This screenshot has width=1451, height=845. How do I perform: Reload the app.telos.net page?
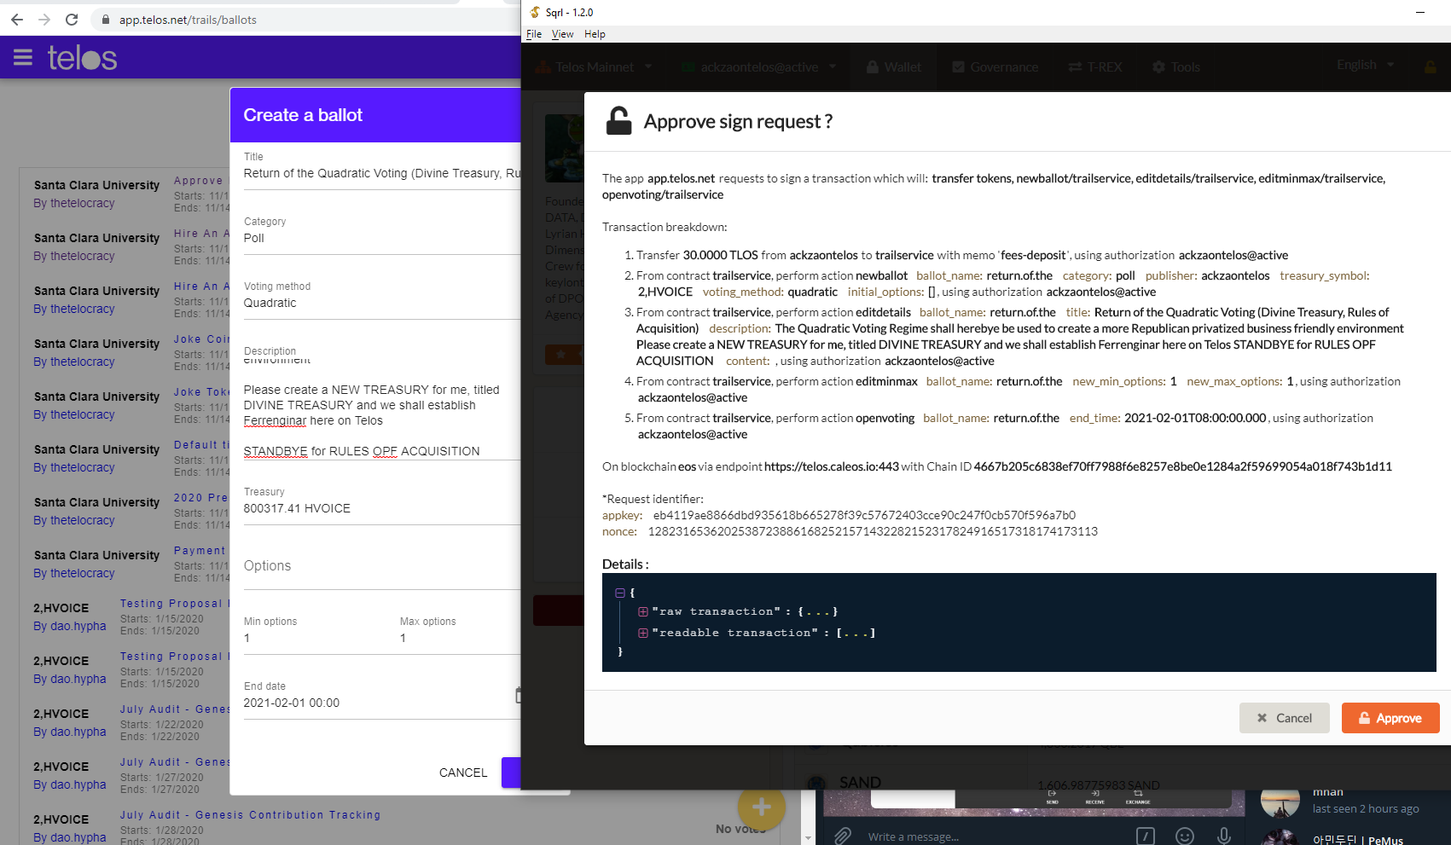pyautogui.click(x=72, y=20)
